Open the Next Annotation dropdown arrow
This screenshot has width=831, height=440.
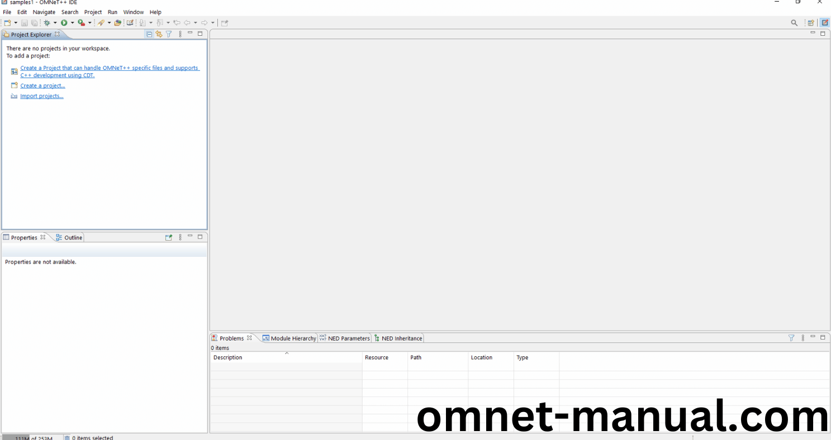(151, 23)
